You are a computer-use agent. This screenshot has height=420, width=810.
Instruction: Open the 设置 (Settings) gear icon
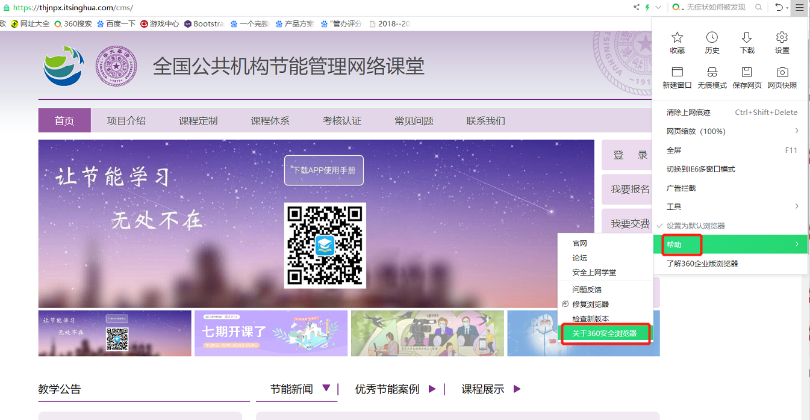[781, 41]
